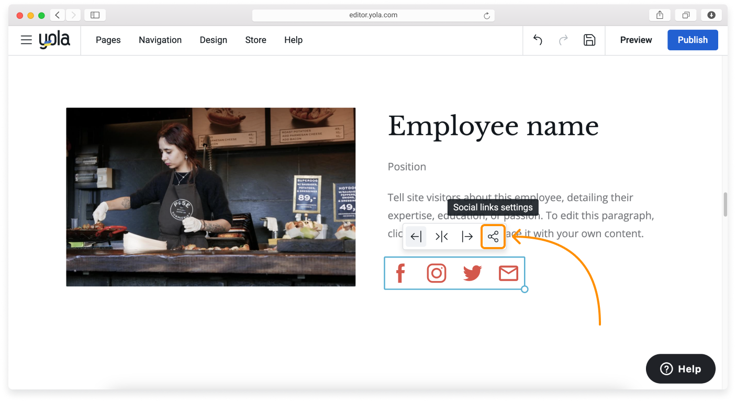Select the employee photo image

[x=210, y=197]
